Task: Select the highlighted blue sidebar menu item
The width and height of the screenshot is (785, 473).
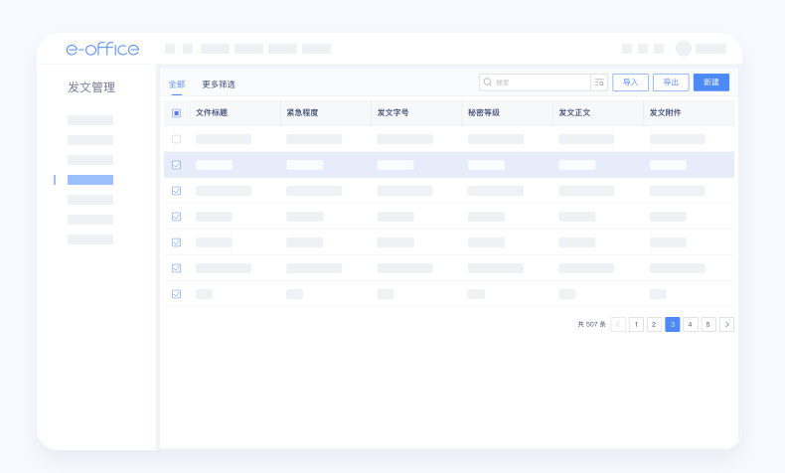Action: pyautogui.click(x=90, y=180)
